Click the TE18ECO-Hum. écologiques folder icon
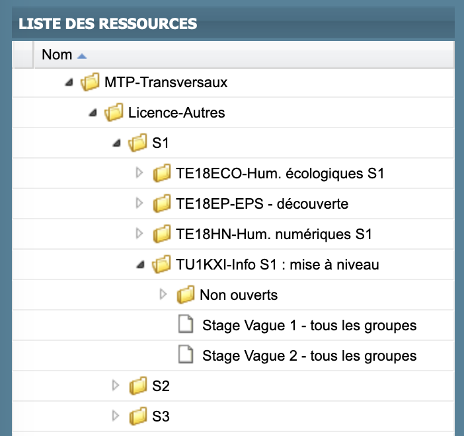 pos(162,173)
